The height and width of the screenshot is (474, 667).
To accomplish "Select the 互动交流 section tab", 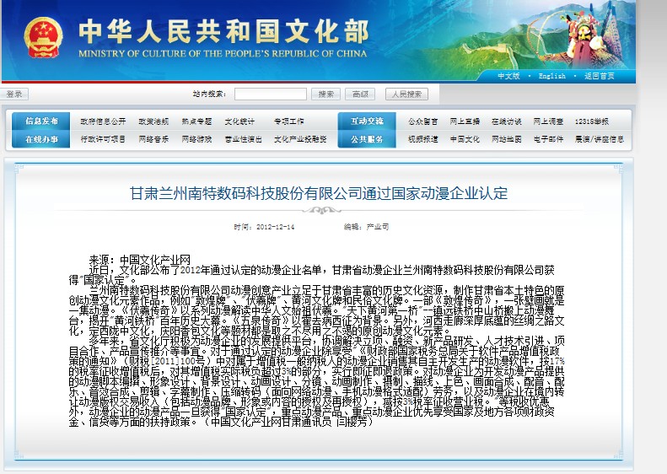I will (x=367, y=121).
